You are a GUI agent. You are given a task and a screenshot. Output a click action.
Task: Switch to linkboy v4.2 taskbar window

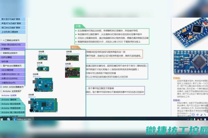click(23, 119)
